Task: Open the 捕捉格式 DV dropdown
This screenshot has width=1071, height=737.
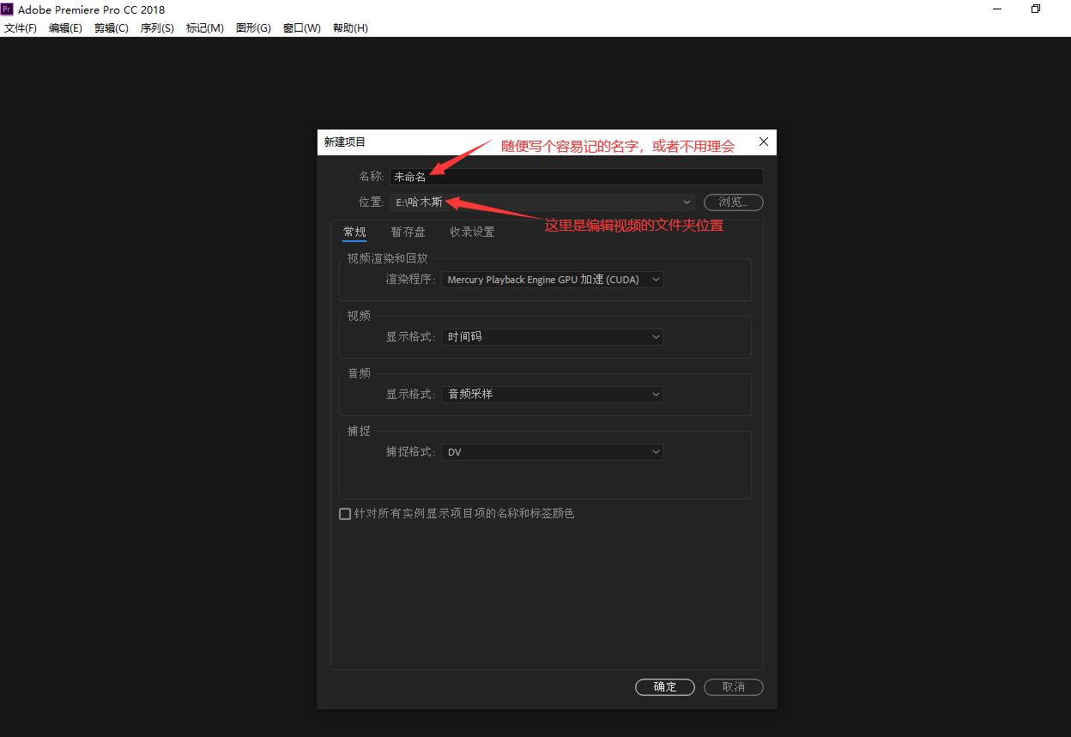Action: [656, 451]
